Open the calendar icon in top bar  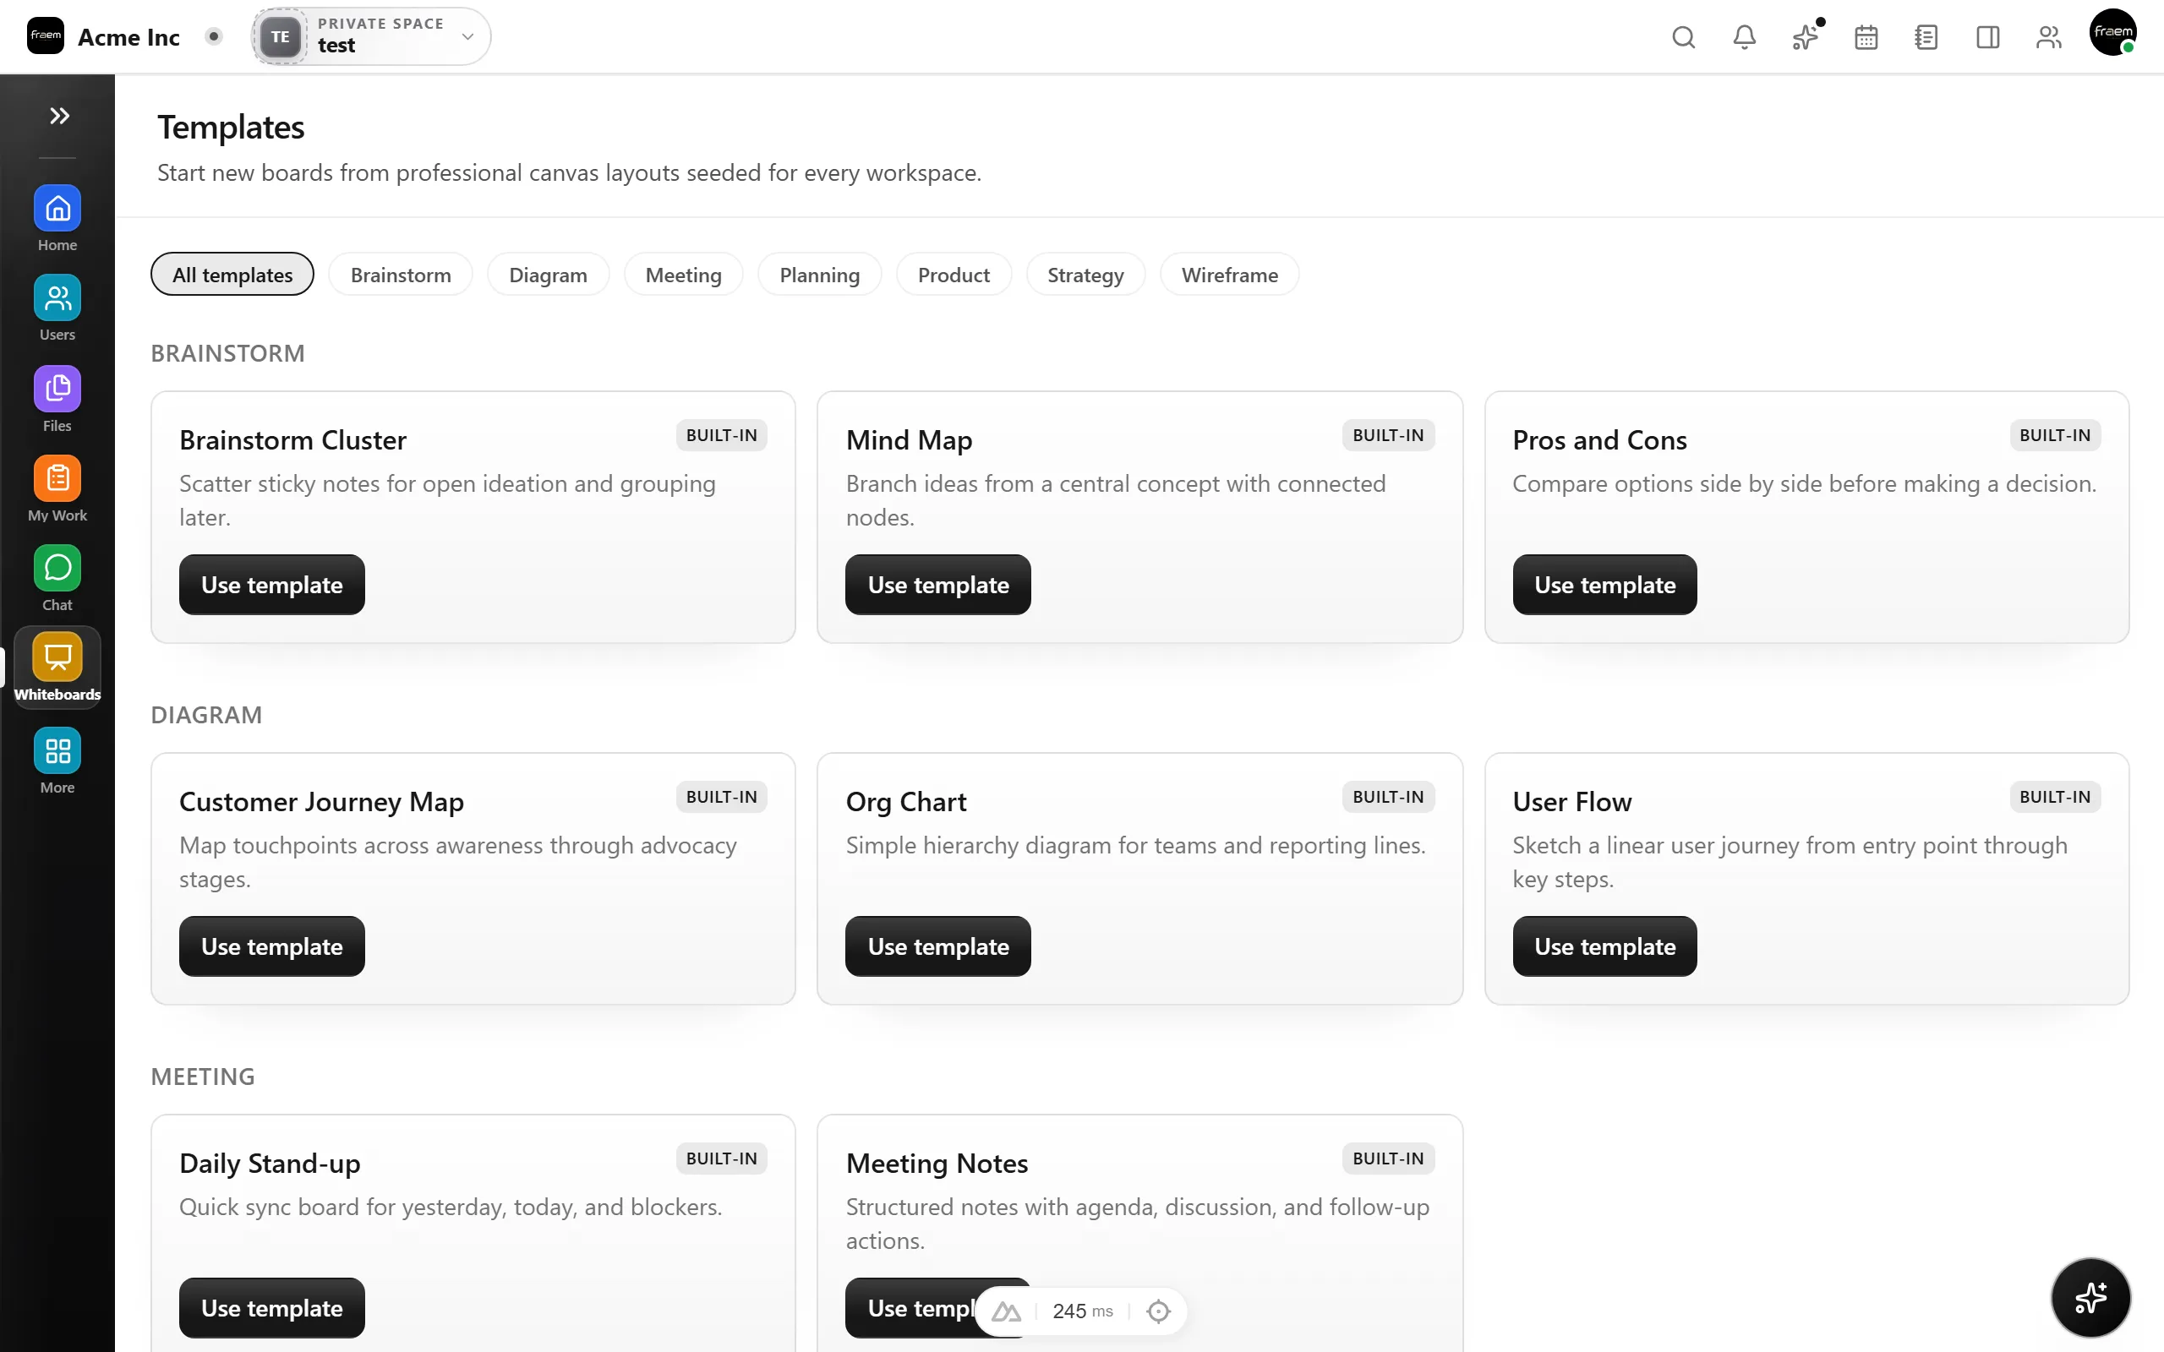pos(1866,36)
